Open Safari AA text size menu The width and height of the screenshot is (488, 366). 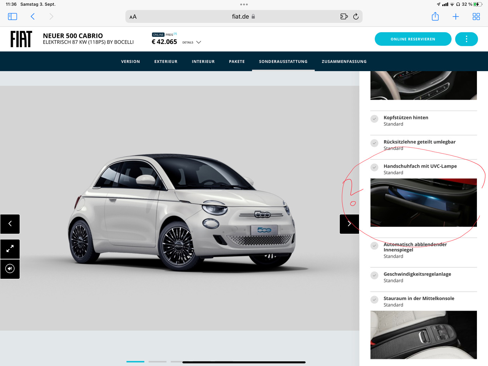tap(133, 17)
